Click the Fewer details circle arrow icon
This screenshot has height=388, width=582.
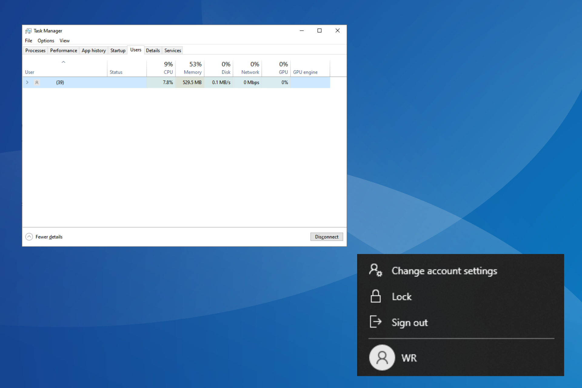point(29,237)
